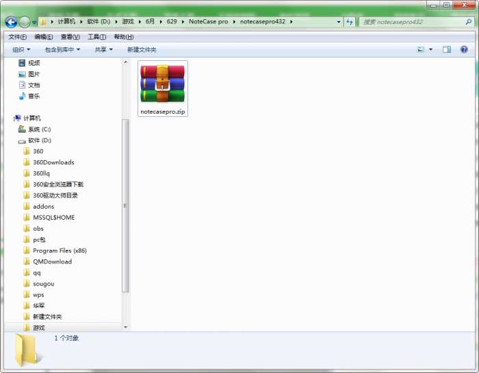Image resolution: width=479 pixels, height=373 pixels.
Task: Click the 1 个对象 status text
Action: 66,338
